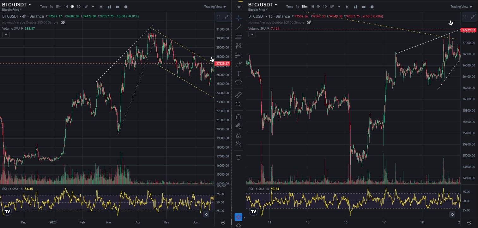The image size is (478, 228).
Task: Switch left chart to 1s interval
Action: pos(51,7)
